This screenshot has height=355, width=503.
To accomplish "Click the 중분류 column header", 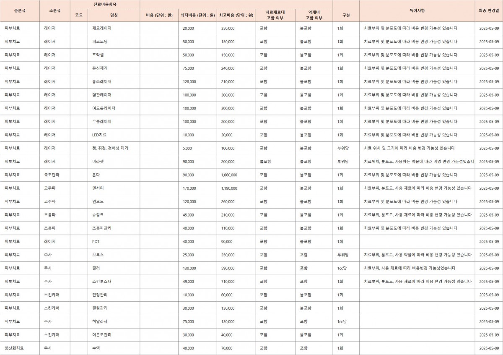I will tap(20, 10).
